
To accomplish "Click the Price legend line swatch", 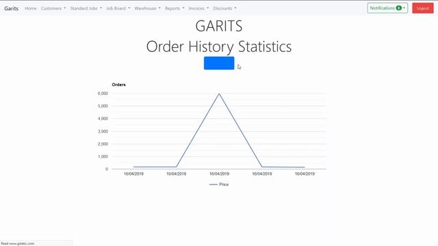I will pyautogui.click(x=214, y=184).
